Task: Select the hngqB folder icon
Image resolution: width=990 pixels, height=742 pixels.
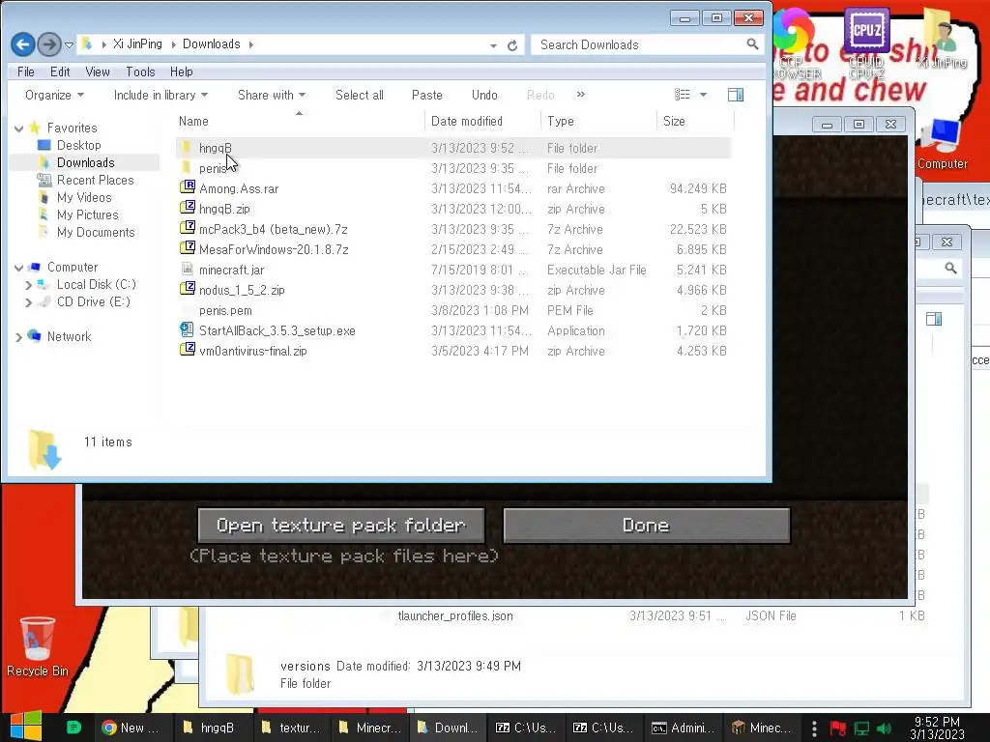Action: [x=187, y=148]
